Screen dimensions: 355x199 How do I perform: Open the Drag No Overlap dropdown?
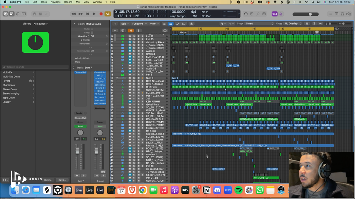coord(293,24)
